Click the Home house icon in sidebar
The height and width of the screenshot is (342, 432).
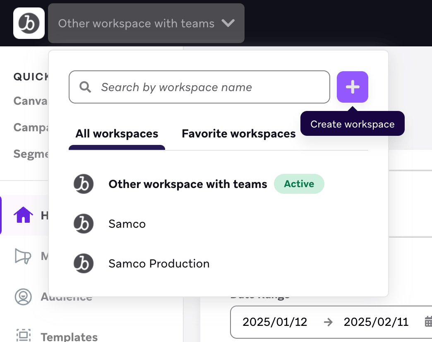[x=24, y=214]
